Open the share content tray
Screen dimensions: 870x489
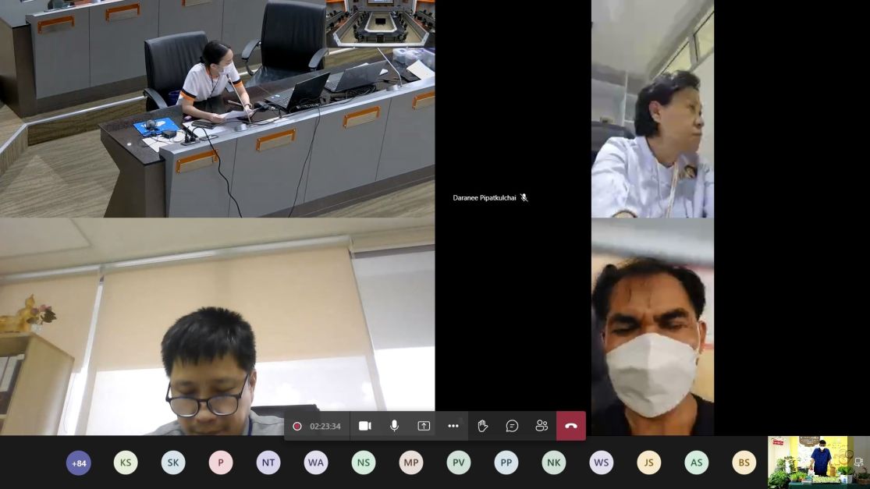pos(424,426)
